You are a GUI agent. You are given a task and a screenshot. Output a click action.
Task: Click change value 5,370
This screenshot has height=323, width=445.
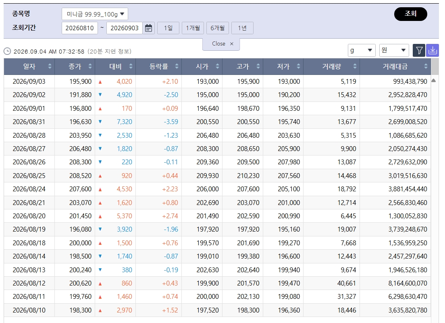click(125, 216)
